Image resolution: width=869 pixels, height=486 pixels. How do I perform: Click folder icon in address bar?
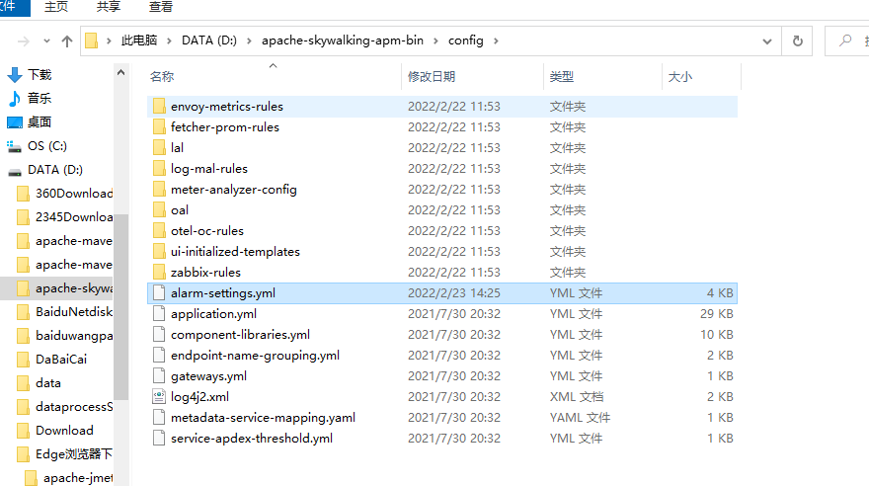point(92,41)
